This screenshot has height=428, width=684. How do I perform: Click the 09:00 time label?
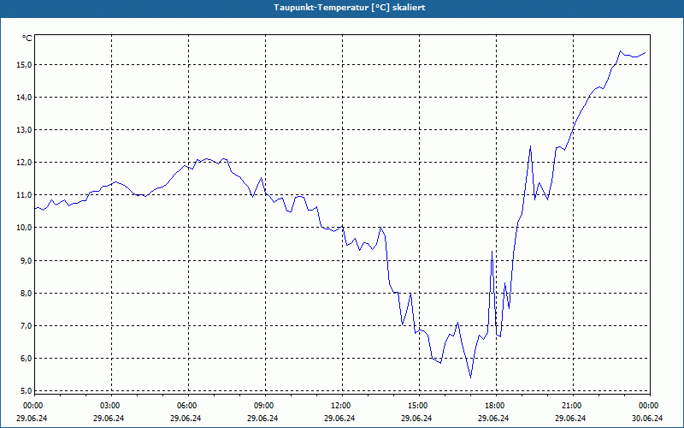(x=265, y=406)
